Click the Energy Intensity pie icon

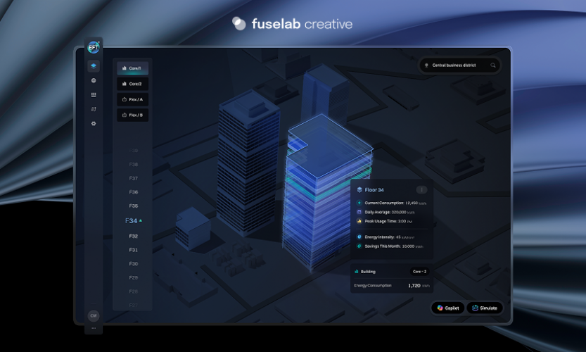pos(359,237)
